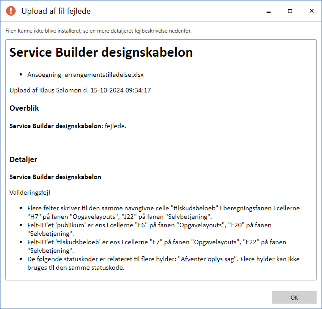The width and height of the screenshot is (322, 309).
Task: Click the error about cells "H7" and "J22"
Action: [157, 212]
